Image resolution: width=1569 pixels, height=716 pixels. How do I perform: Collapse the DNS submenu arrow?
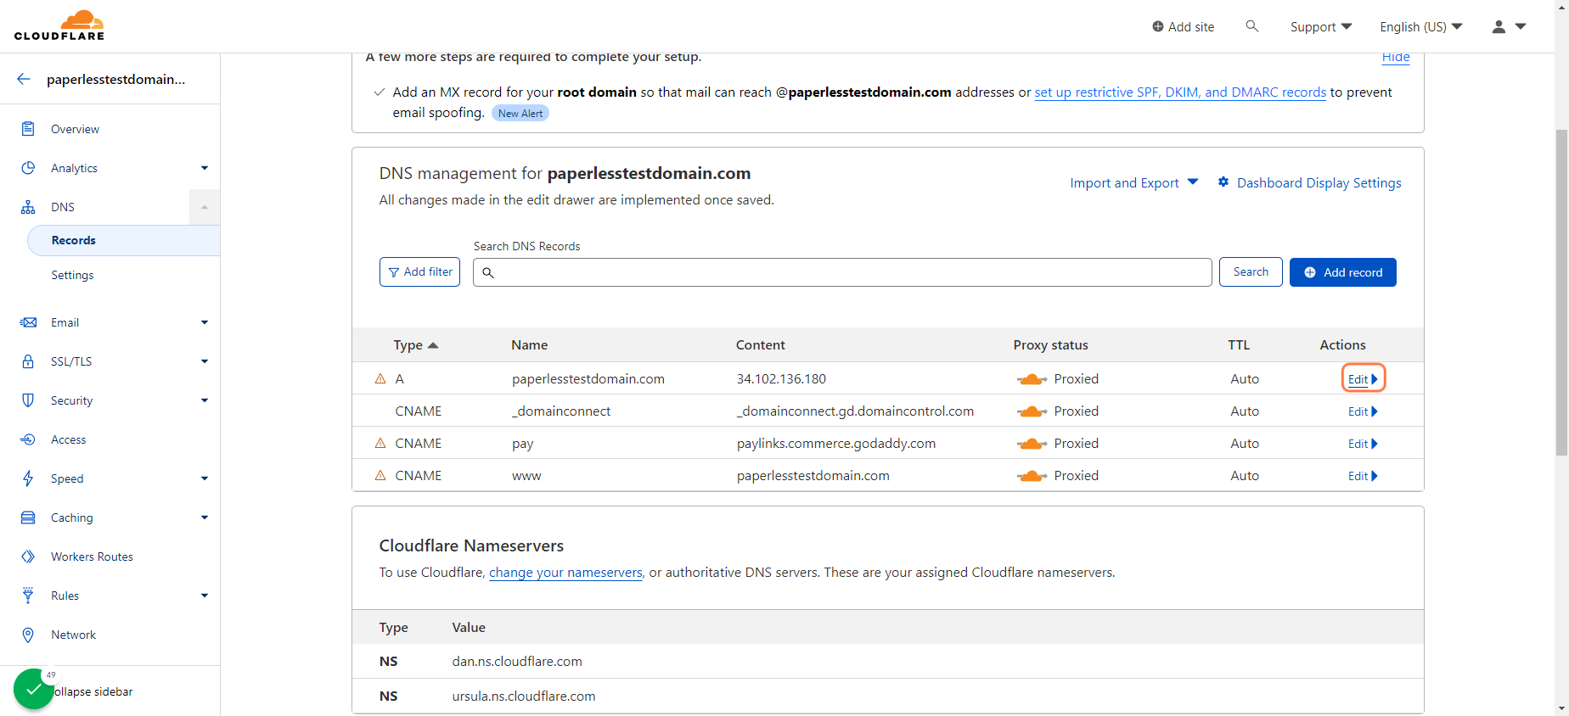tap(205, 207)
